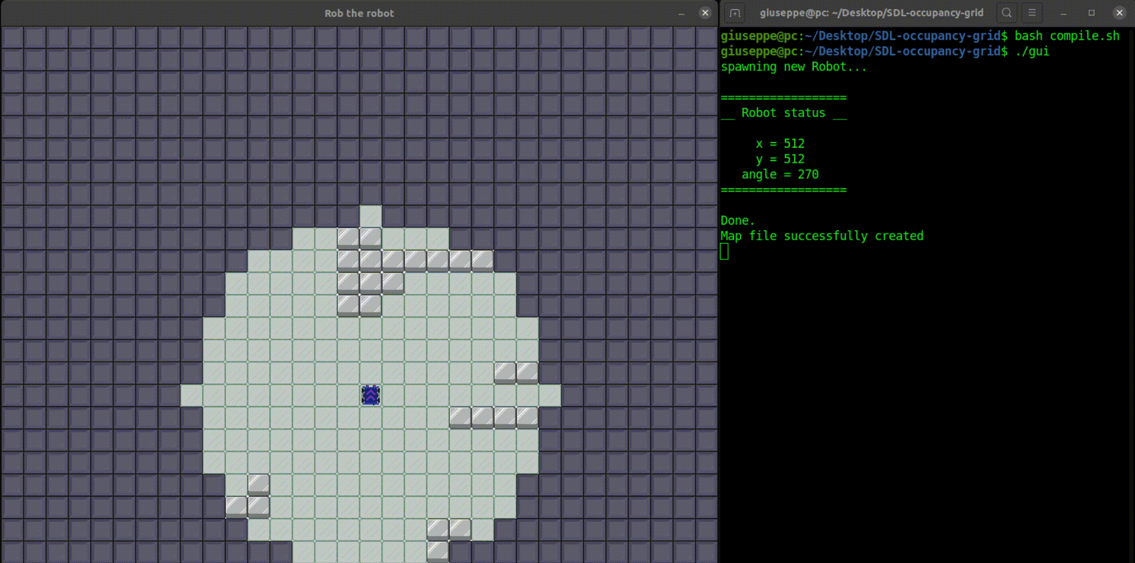Open a new terminal tab
The image size is (1135, 563).
[x=735, y=13]
